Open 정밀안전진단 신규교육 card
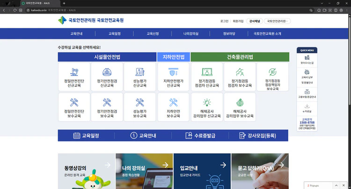 (74, 77)
